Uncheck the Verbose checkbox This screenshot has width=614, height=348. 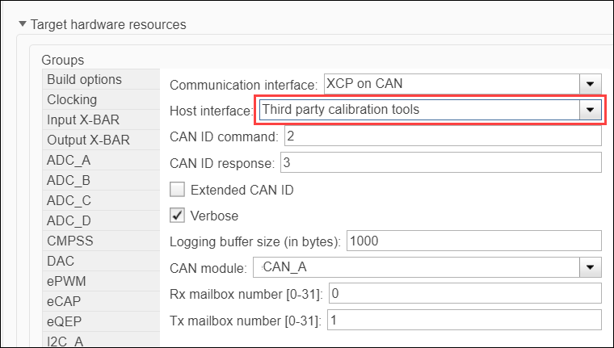(177, 216)
